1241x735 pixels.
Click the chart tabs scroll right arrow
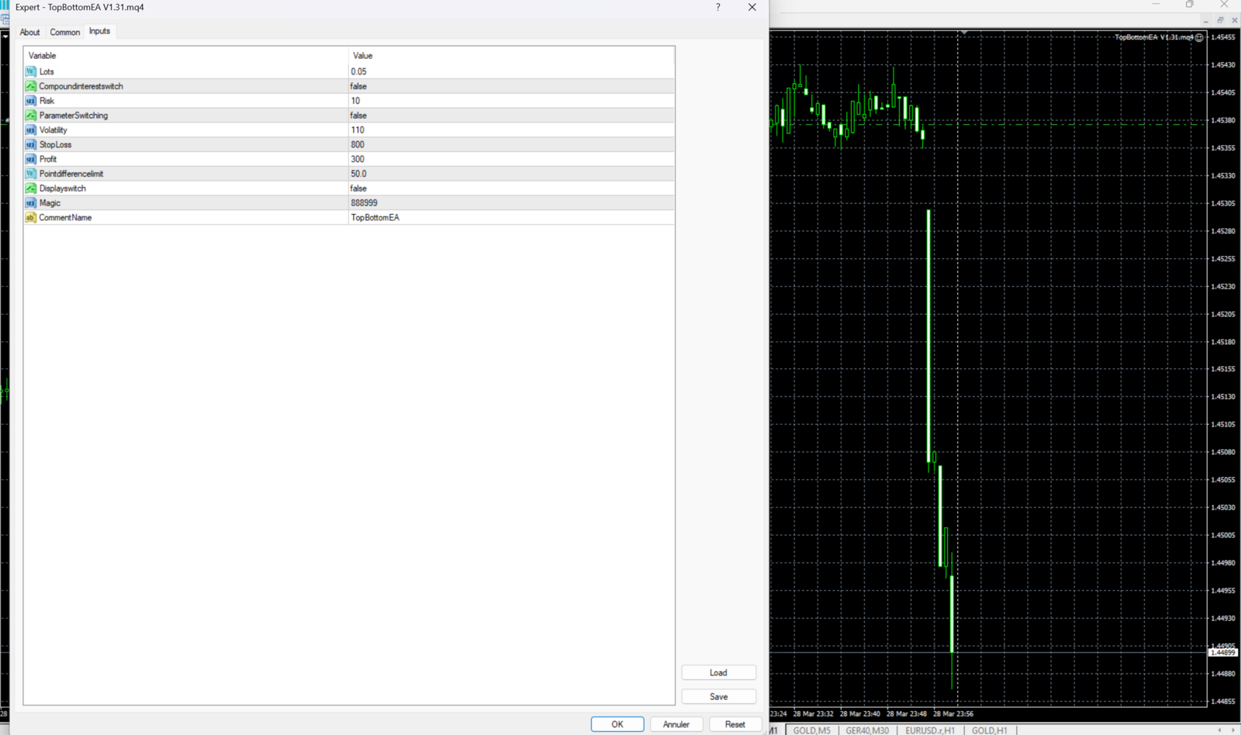tap(1233, 730)
